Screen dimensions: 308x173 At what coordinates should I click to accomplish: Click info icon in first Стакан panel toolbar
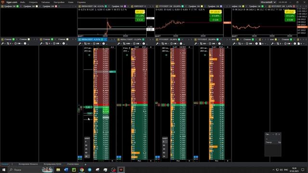click(25, 44)
